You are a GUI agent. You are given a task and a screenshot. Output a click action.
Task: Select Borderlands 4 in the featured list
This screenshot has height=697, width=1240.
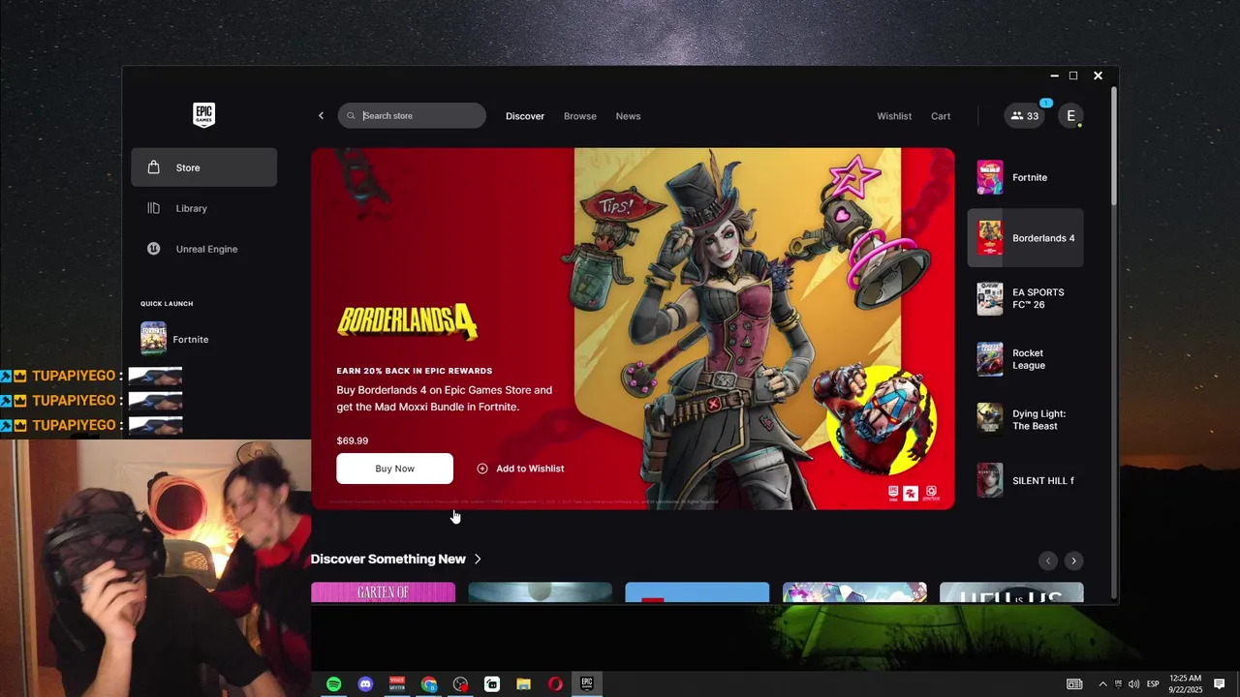(x=1026, y=238)
